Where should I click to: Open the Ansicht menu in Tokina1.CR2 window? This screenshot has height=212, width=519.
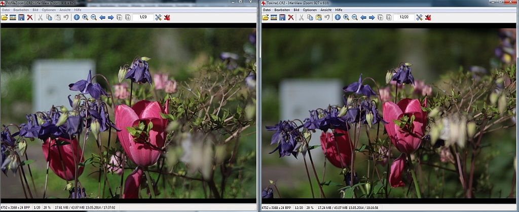click(x=326, y=10)
